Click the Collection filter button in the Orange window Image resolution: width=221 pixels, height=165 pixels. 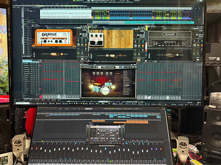[85, 36]
